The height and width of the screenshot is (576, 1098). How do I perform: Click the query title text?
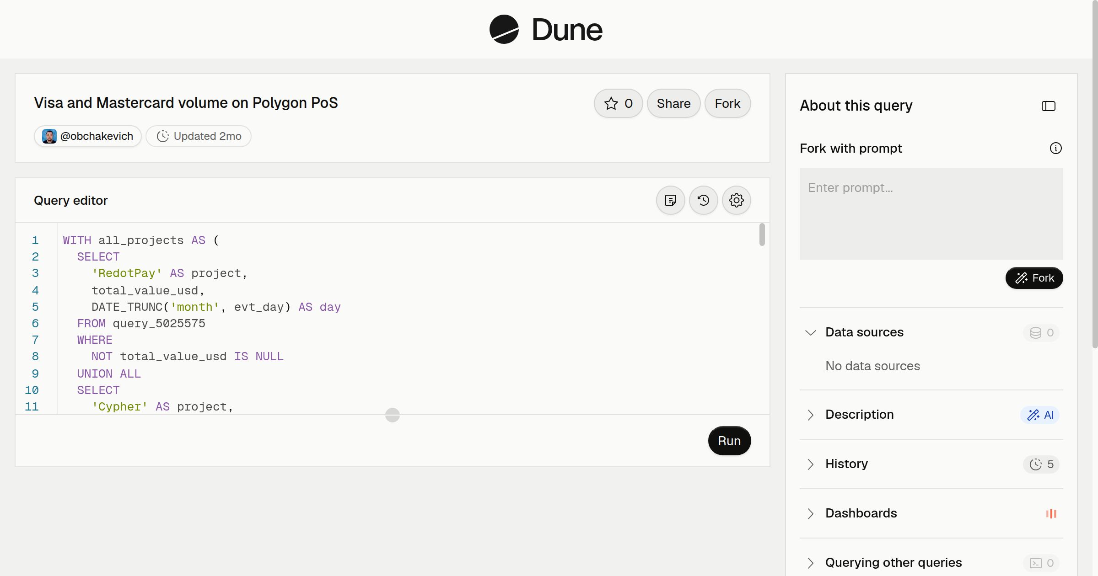pyautogui.click(x=186, y=103)
